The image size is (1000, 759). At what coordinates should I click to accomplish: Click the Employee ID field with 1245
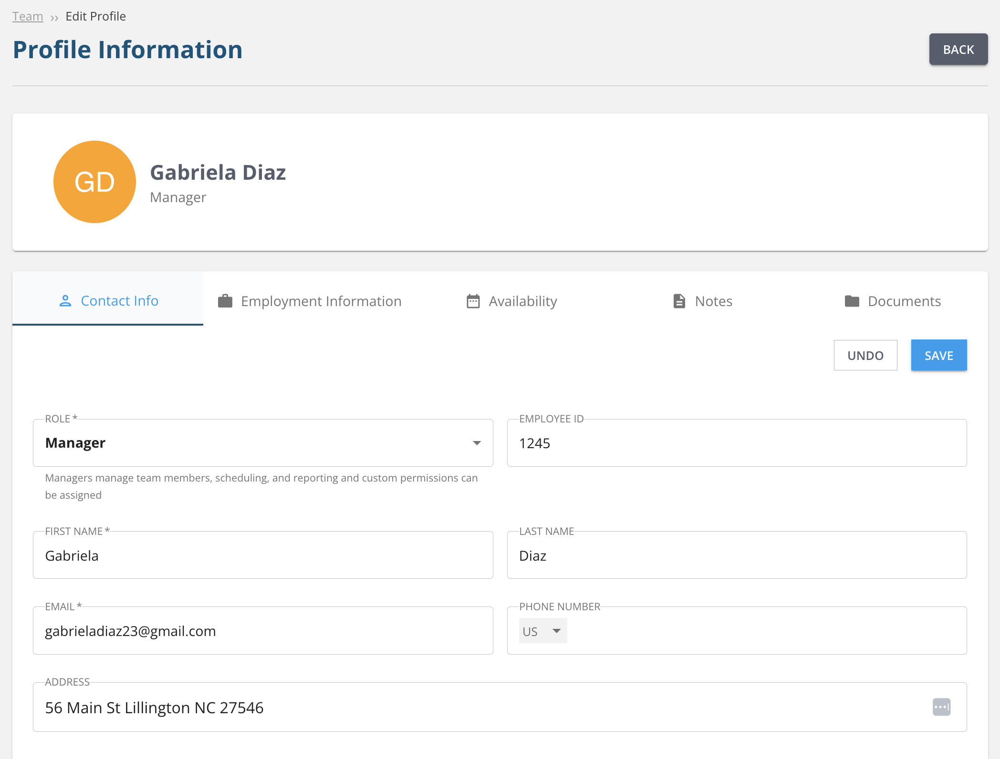pos(737,443)
